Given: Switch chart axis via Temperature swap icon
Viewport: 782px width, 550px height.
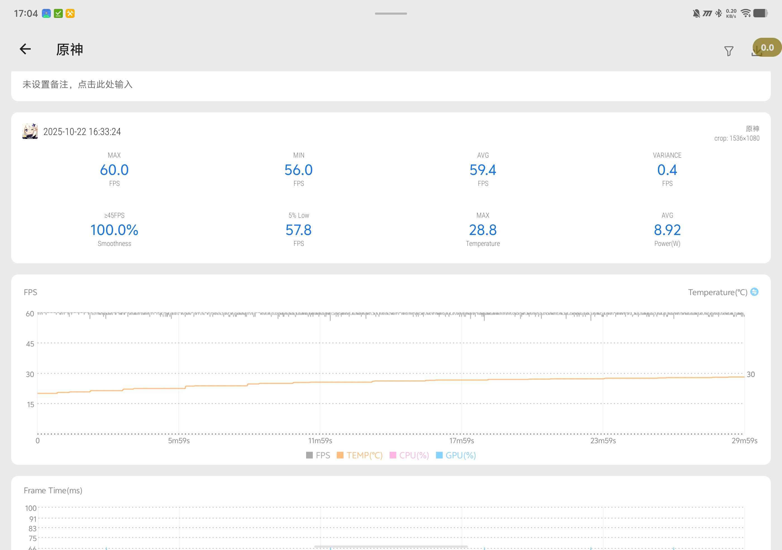Looking at the screenshot, I should pyautogui.click(x=754, y=292).
